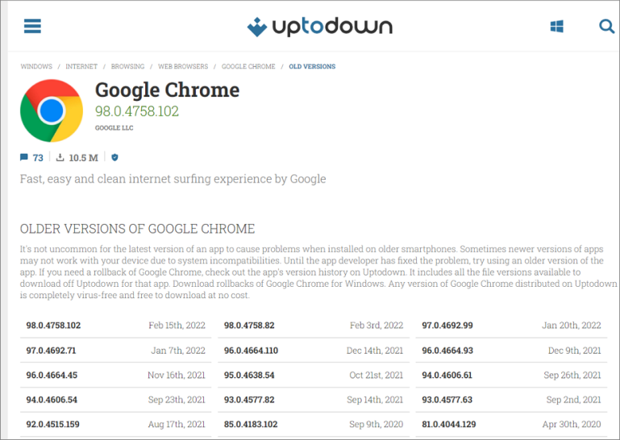Select the WEB BROWSERS breadcrumb

182,67
